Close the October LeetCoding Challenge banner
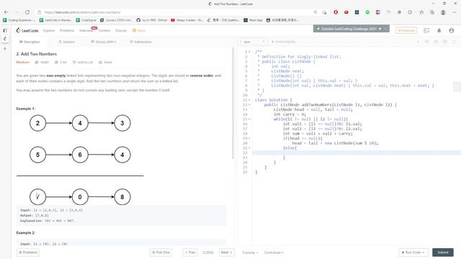The height and width of the screenshot is (259, 461). (x=385, y=29)
